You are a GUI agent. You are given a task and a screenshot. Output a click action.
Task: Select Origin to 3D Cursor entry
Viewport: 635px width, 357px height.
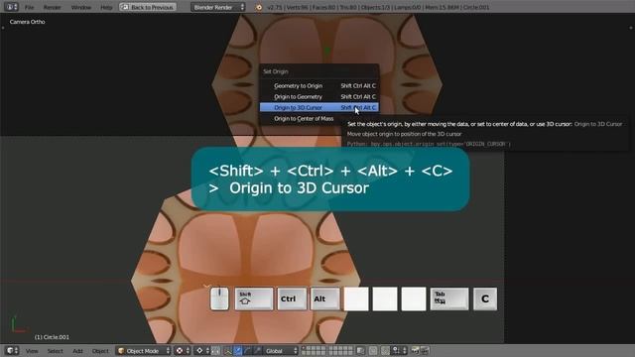(319, 108)
